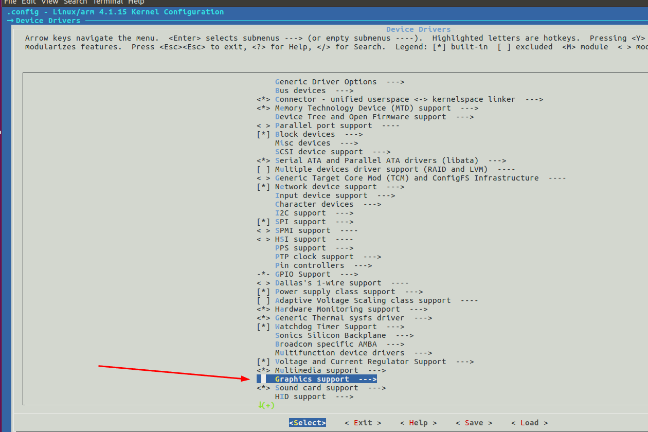Viewport: 648px width, 432px height.
Task: Click the down scroll indicator below the menu
Action: (x=266, y=405)
